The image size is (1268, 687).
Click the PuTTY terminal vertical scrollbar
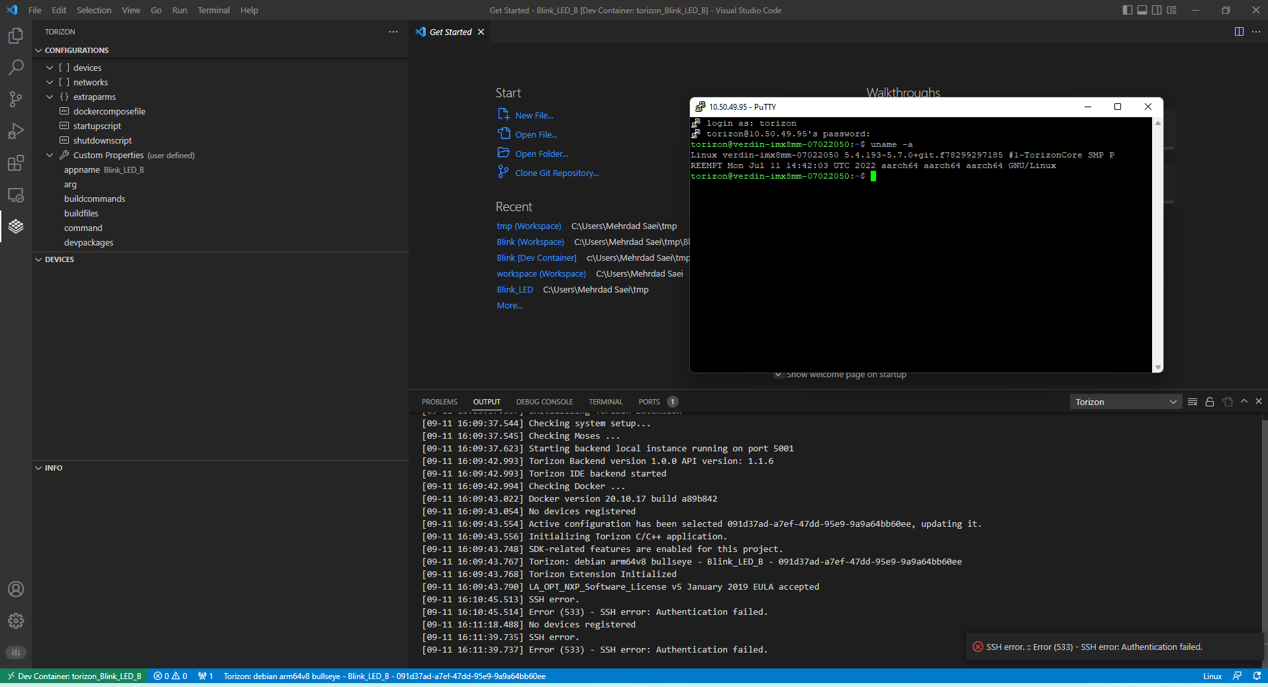(x=1157, y=245)
